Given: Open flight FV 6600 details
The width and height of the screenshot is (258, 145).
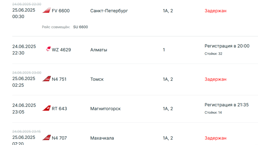Looking at the screenshot, I should (x=61, y=11).
